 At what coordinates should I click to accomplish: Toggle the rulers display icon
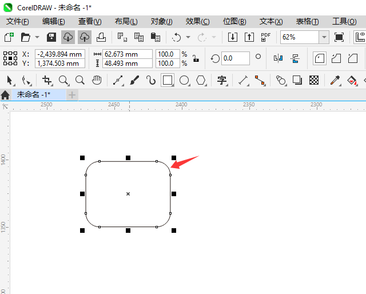(360, 37)
